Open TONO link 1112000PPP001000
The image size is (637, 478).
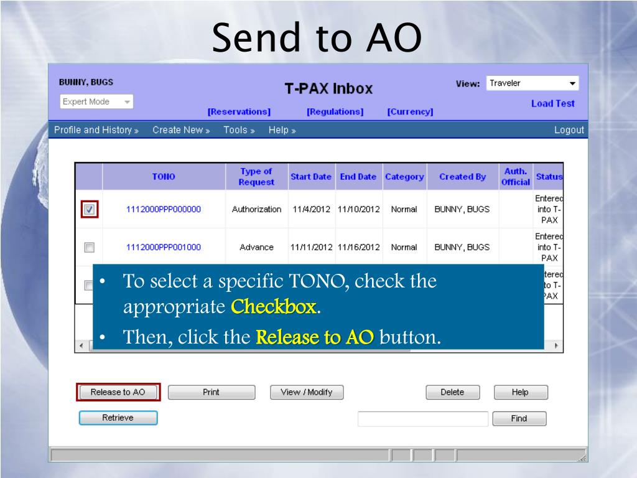coord(164,247)
